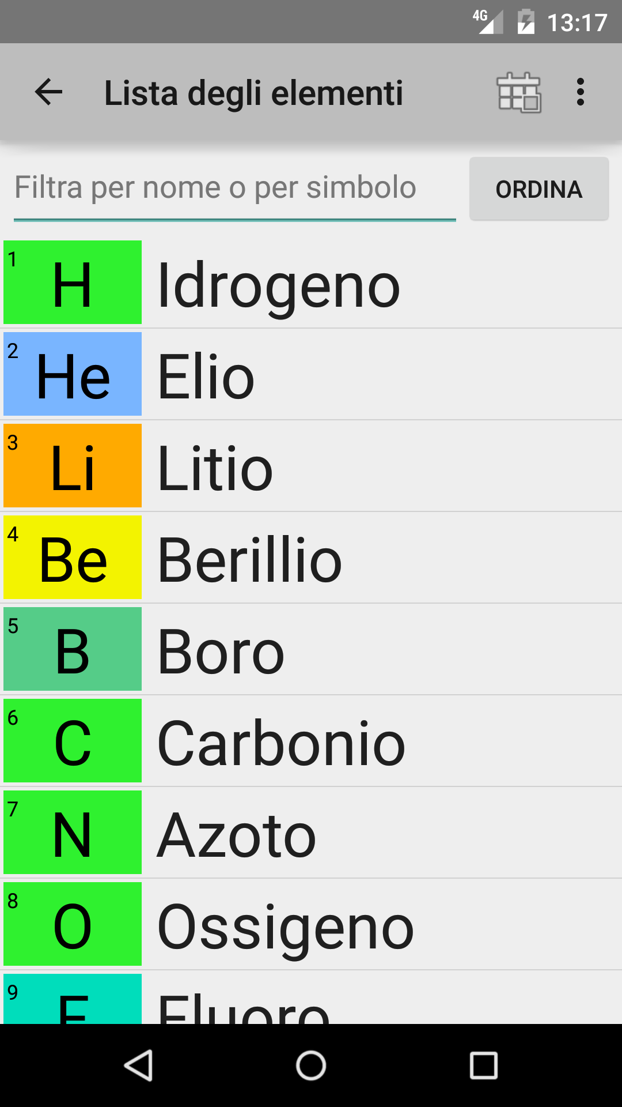This screenshot has width=622, height=1107.
Task: Tap the back arrow icon
Action: coord(48,92)
